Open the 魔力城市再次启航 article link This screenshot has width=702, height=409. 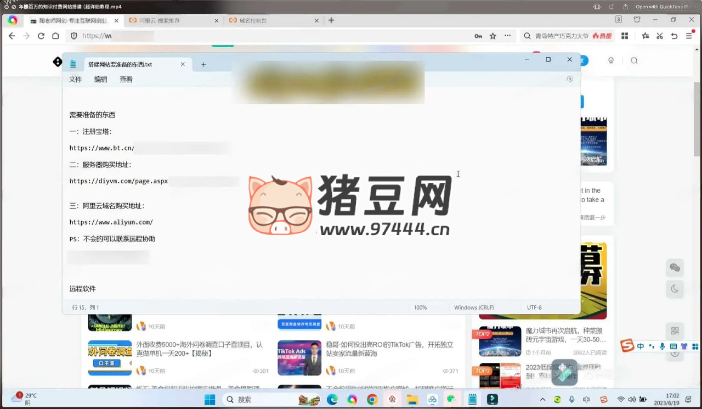click(x=564, y=335)
